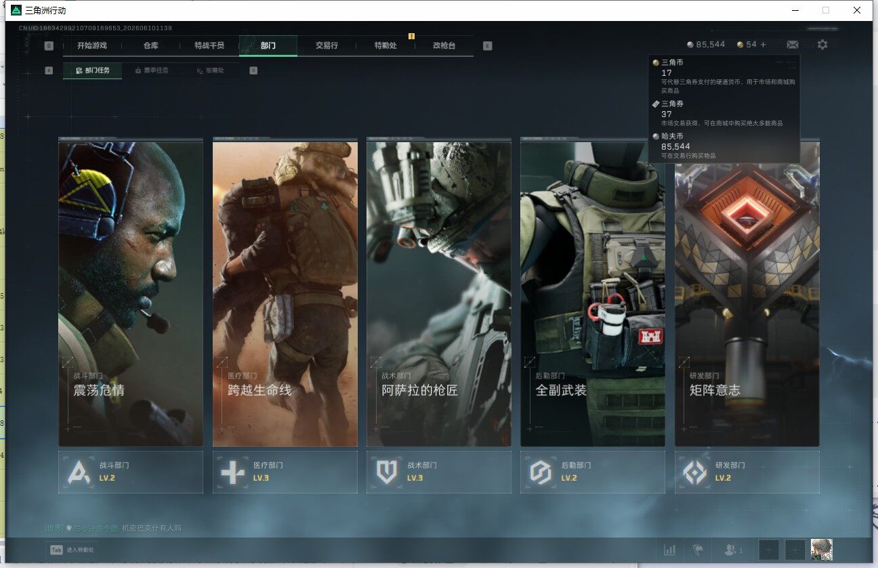Click the 三角币 coin icon next to 54
Image resolution: width=878 pixels, height=568 pixels.
[x=740, y=45]
